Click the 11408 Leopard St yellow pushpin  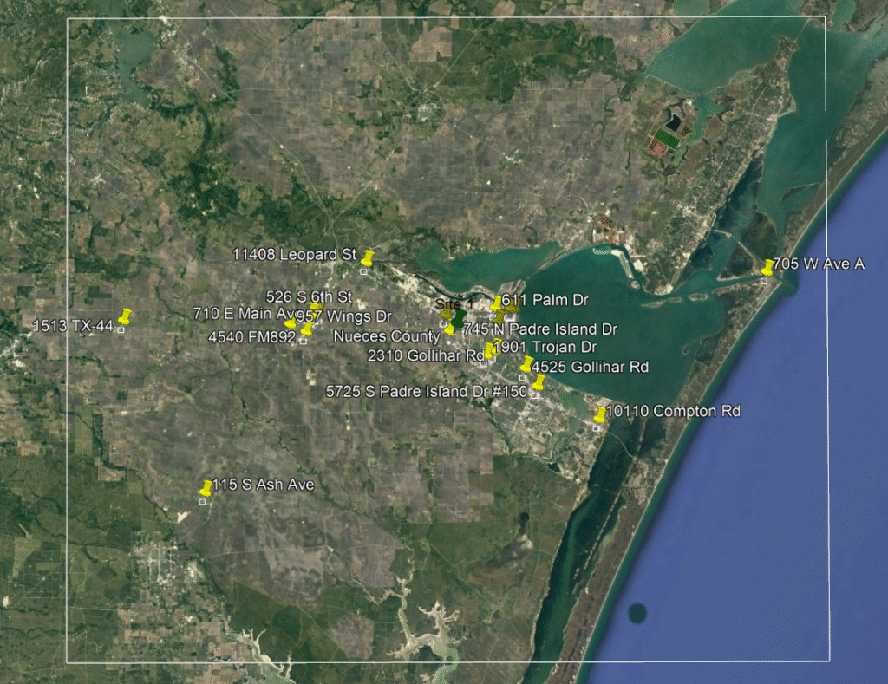coord(368,257)
